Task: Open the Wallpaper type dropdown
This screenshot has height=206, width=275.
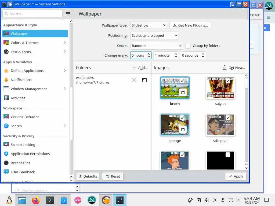Action: click(x=149, y=25)
